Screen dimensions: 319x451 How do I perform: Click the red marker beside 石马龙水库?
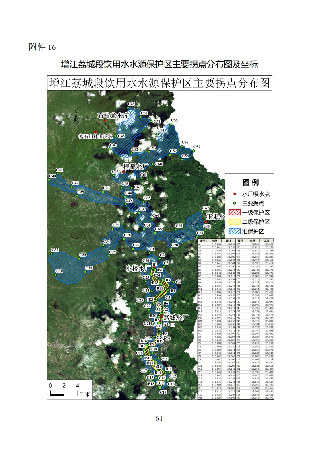click(105, 121)
